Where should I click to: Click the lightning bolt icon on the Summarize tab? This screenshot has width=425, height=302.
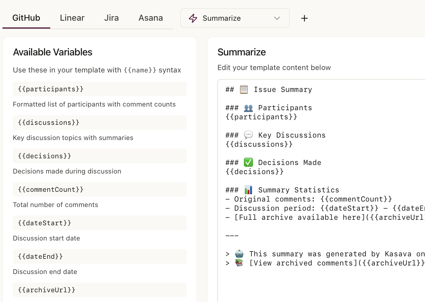(x=193, y=18)
